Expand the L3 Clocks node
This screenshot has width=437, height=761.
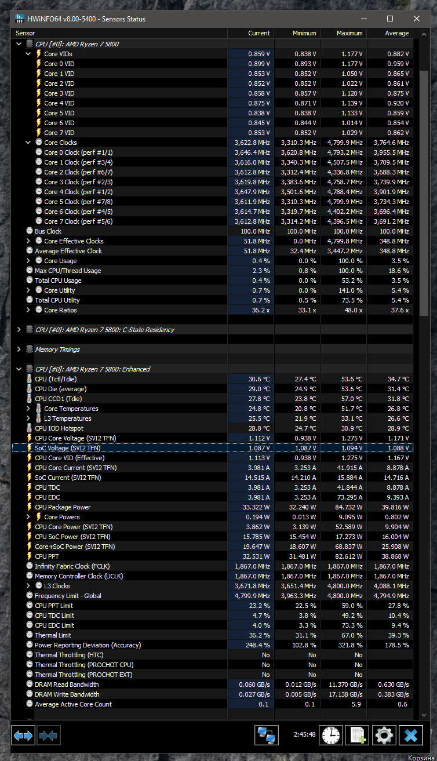pyautogui.click(x=28, y=586)
